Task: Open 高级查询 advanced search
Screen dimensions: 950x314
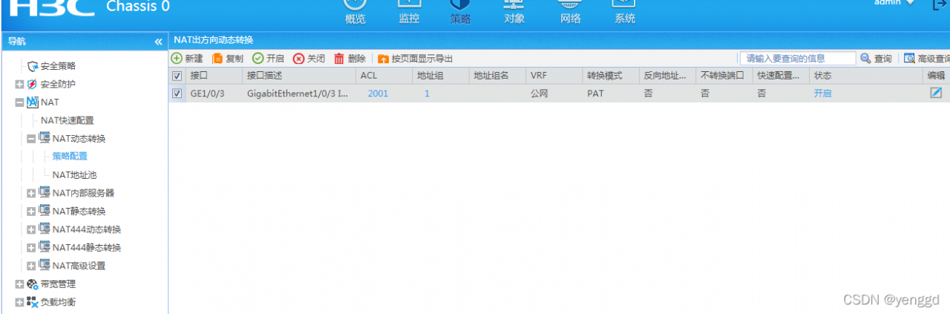Action: coord(927,59)
